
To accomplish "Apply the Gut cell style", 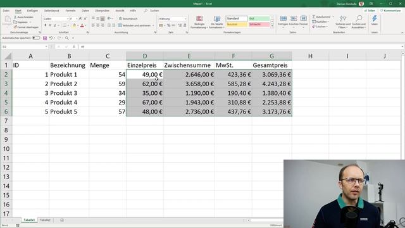I will pos(259,18).
